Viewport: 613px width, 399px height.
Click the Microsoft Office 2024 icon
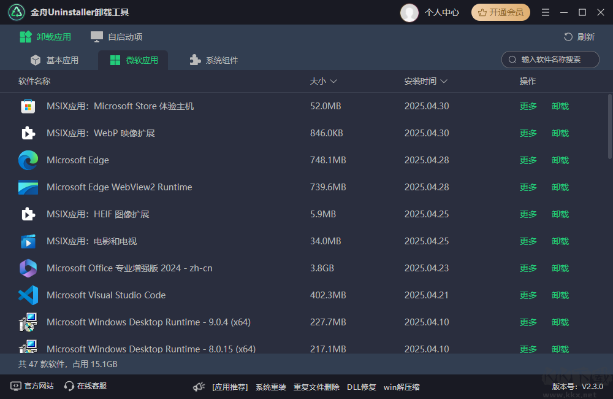(x=28, y=268)
